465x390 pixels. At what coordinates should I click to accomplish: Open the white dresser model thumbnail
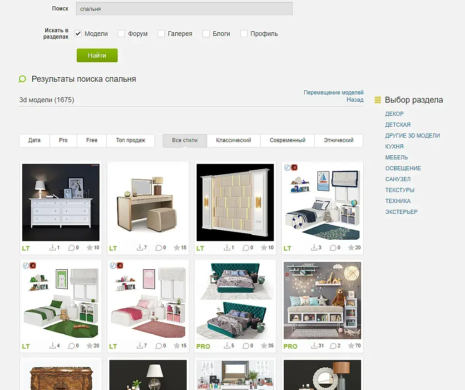[61, 202]
